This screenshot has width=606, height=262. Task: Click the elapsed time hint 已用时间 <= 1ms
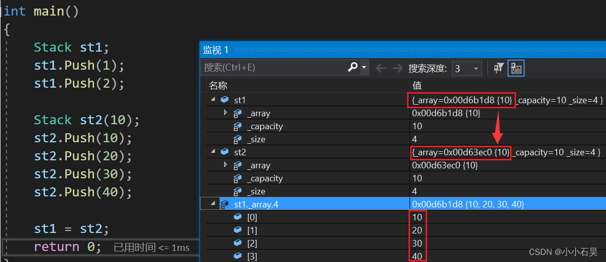point(151,247)
